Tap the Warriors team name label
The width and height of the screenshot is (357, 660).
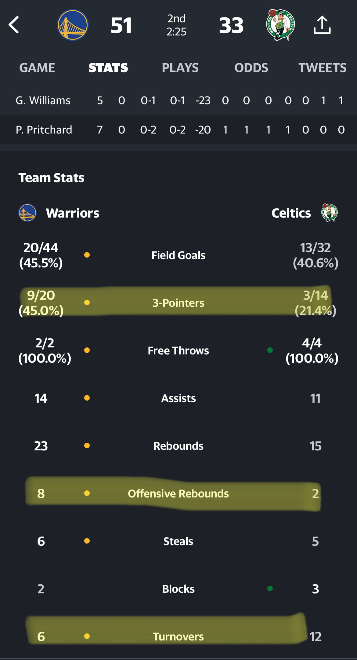73,213
